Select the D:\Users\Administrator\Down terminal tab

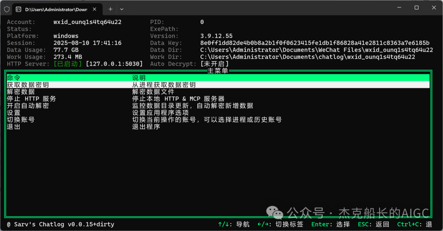tap(58, 9)
